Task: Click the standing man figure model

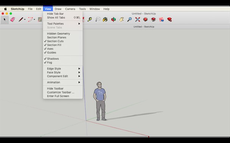Action: pyautogui.click(x=100, y=101)
